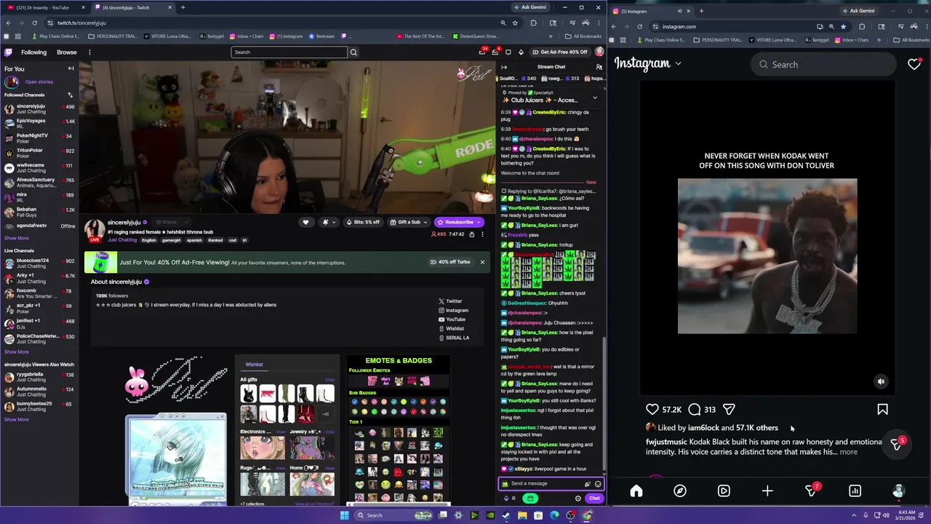Click the heart follow button under the stream

coord(305,222)
